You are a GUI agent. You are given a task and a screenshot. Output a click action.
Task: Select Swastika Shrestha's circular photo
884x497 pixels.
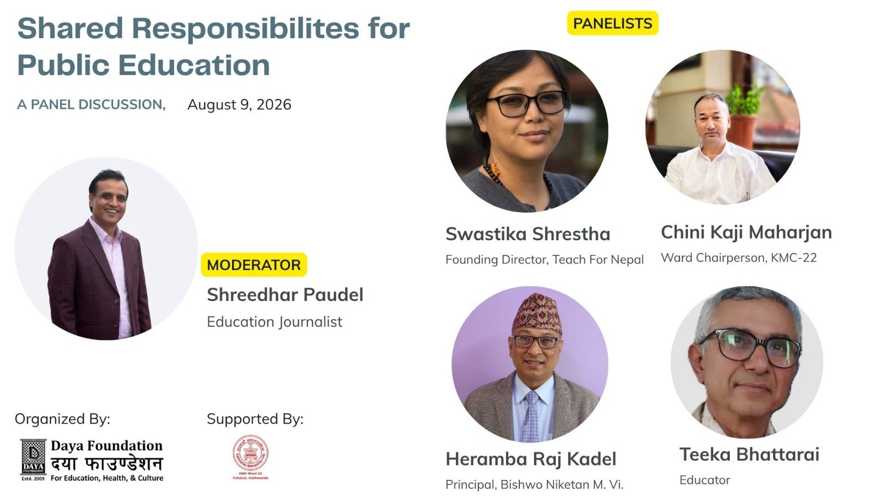527,131
